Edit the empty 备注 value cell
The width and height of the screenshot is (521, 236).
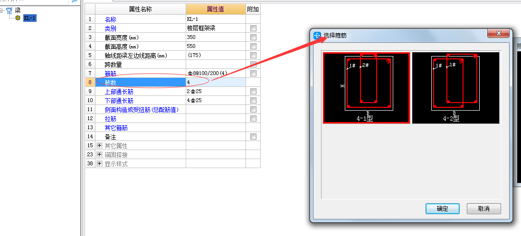coord(216,136)
